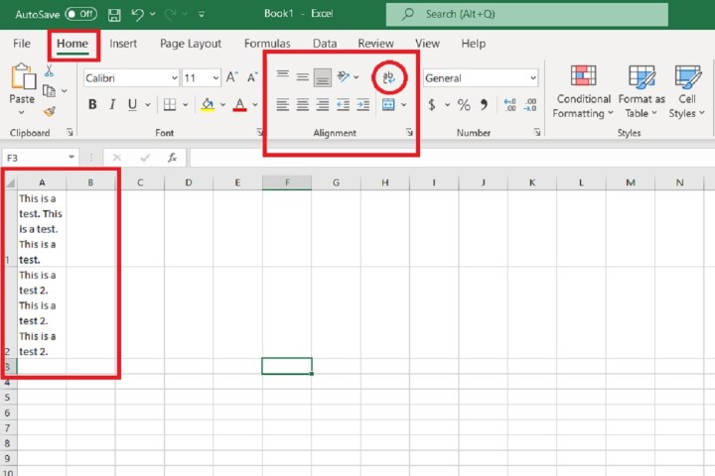715x476 pixels.
Task: Open the underline style dropdown arrow
Action: click(x=148, y=105)
